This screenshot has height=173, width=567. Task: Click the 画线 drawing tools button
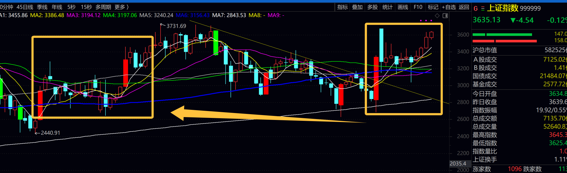point(403,7)
